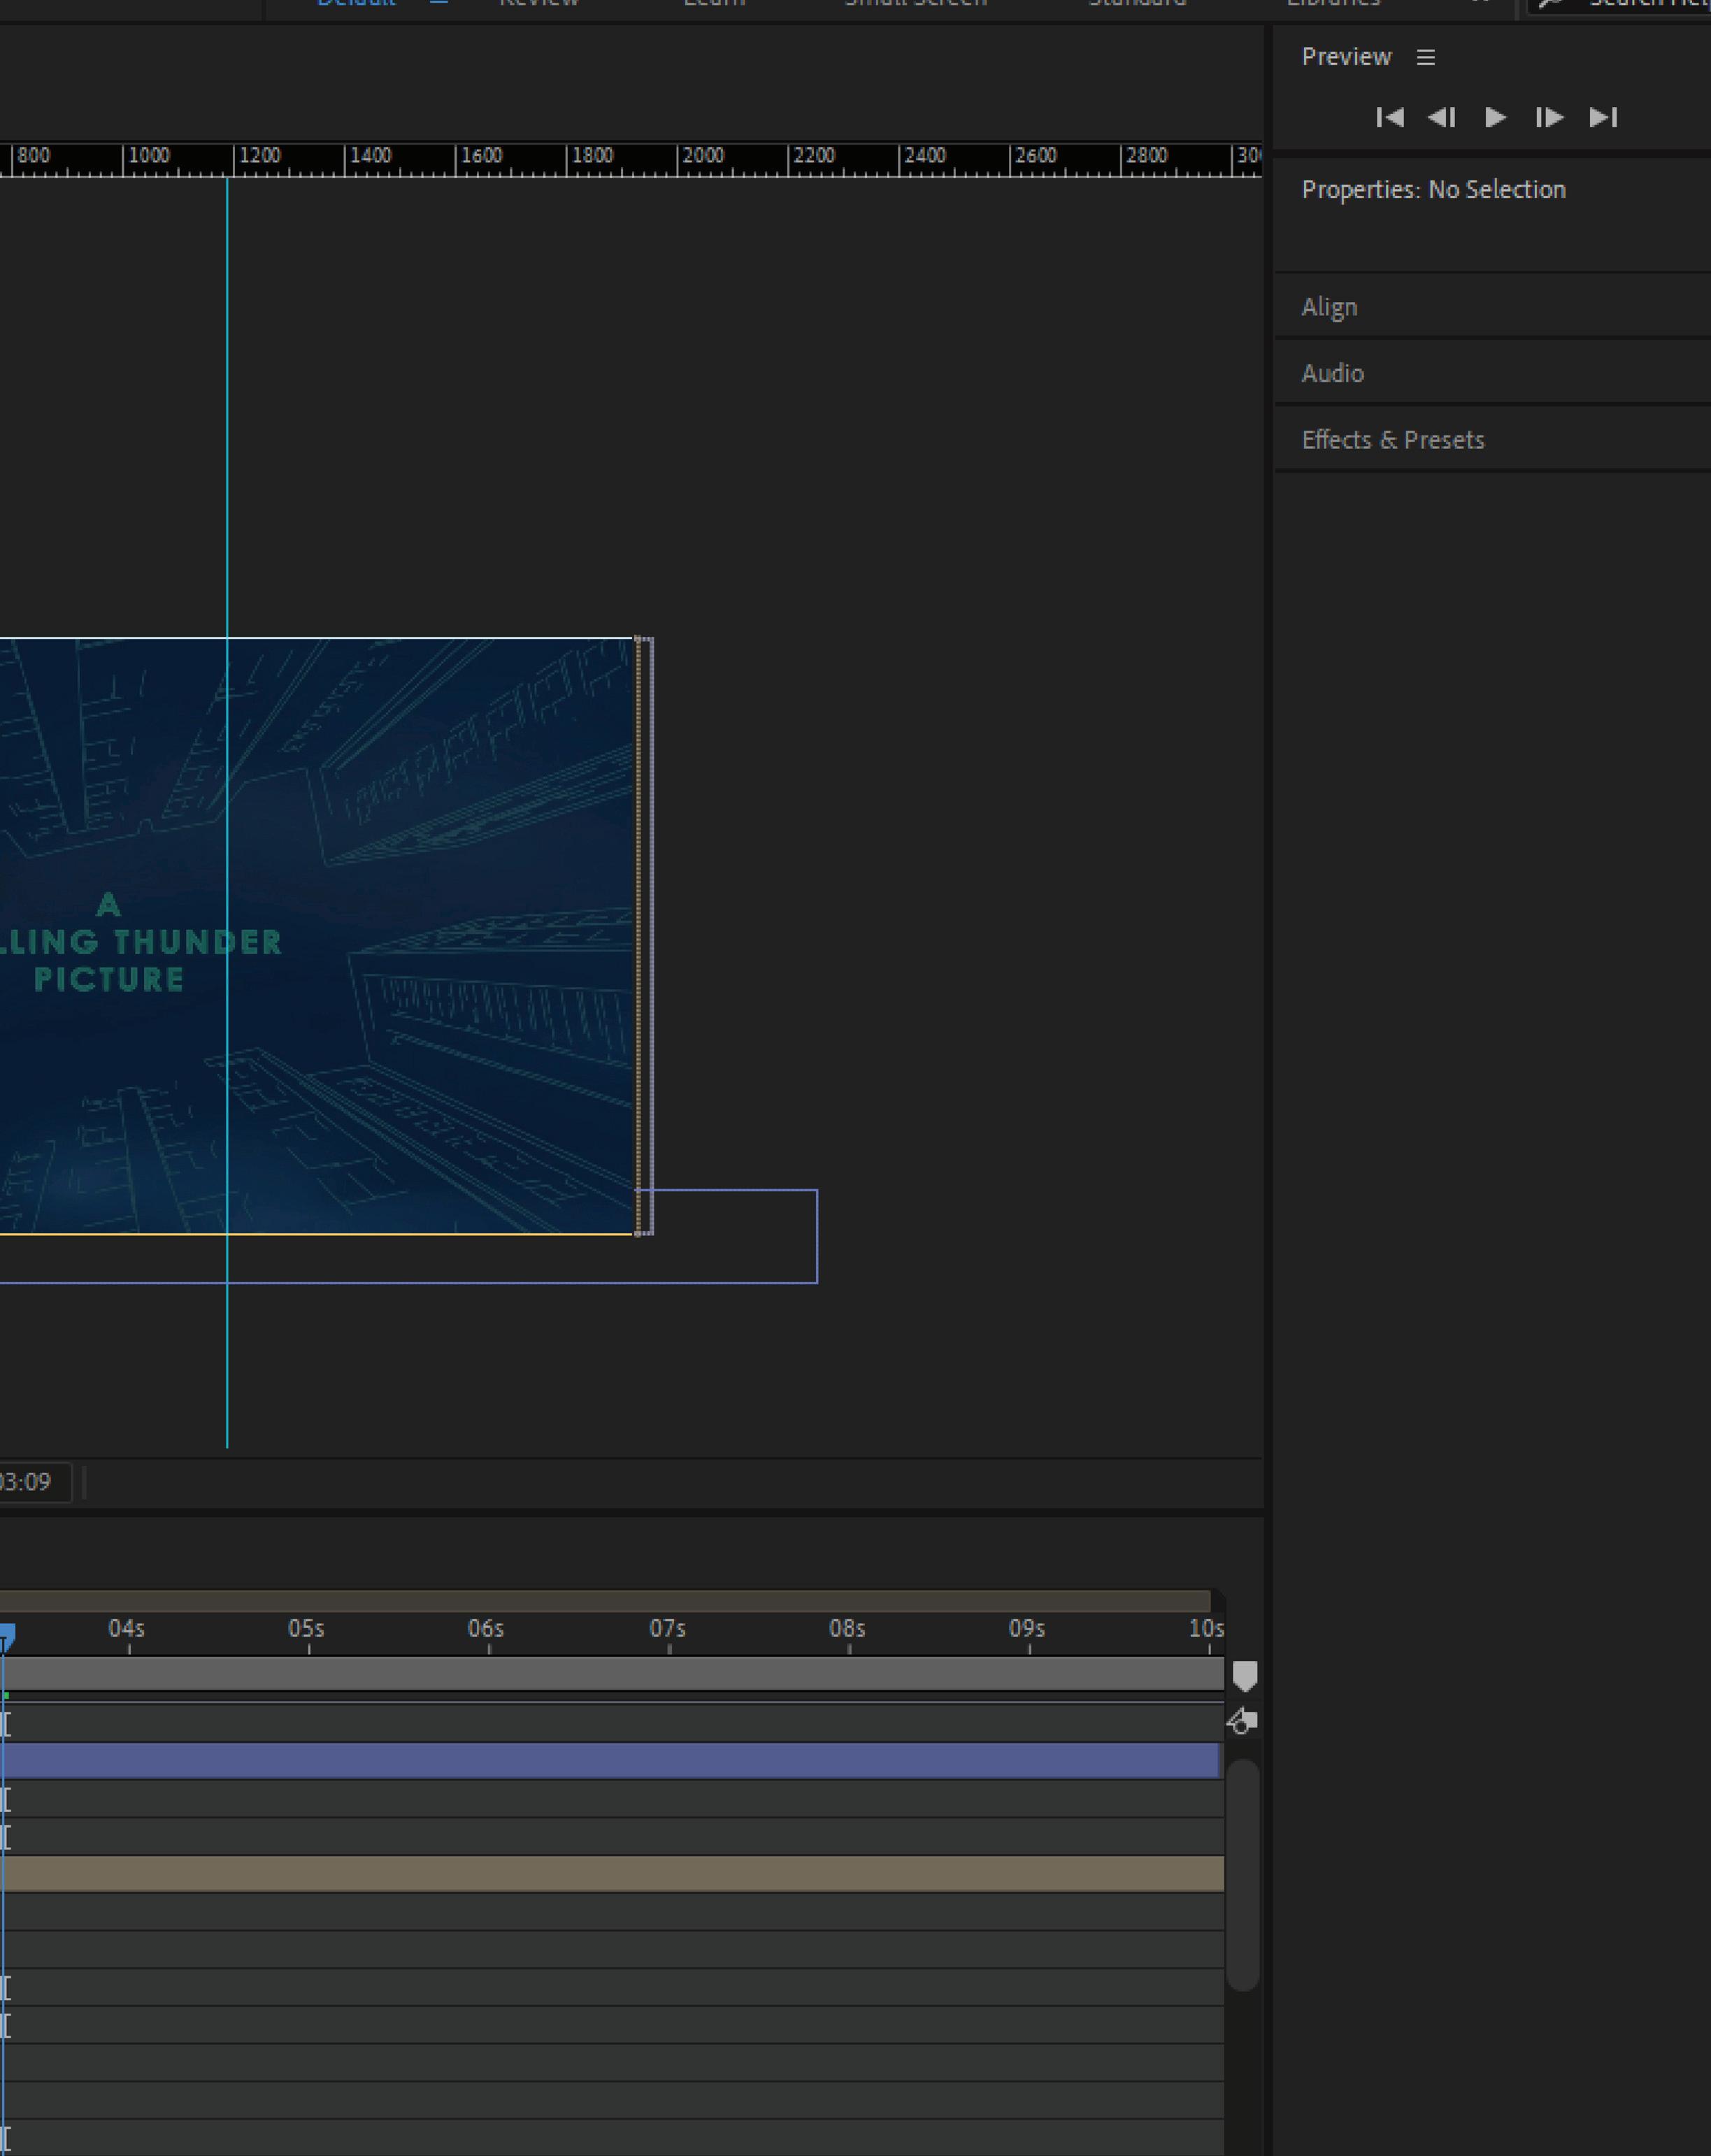Expand the Align panel
1711x2156 pixels.
click(1329, 308)
